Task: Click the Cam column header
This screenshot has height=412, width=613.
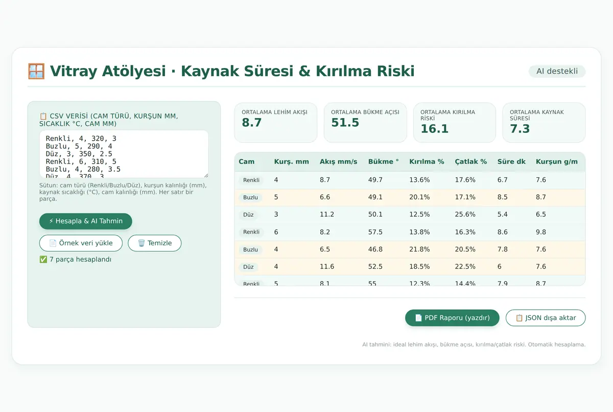Action: (246, 162)
